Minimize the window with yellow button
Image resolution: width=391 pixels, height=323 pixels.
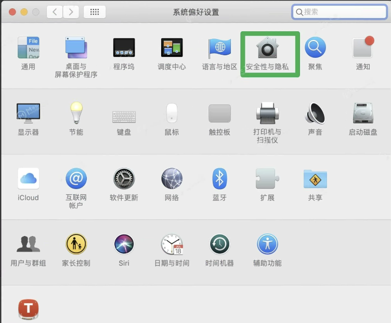(24, 12)
